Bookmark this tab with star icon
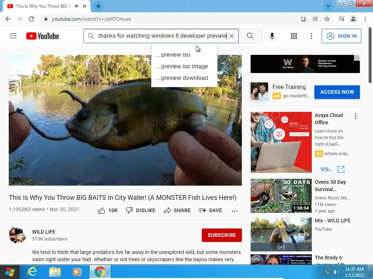This screenshot has height=279, width=373. coord(327,19)
